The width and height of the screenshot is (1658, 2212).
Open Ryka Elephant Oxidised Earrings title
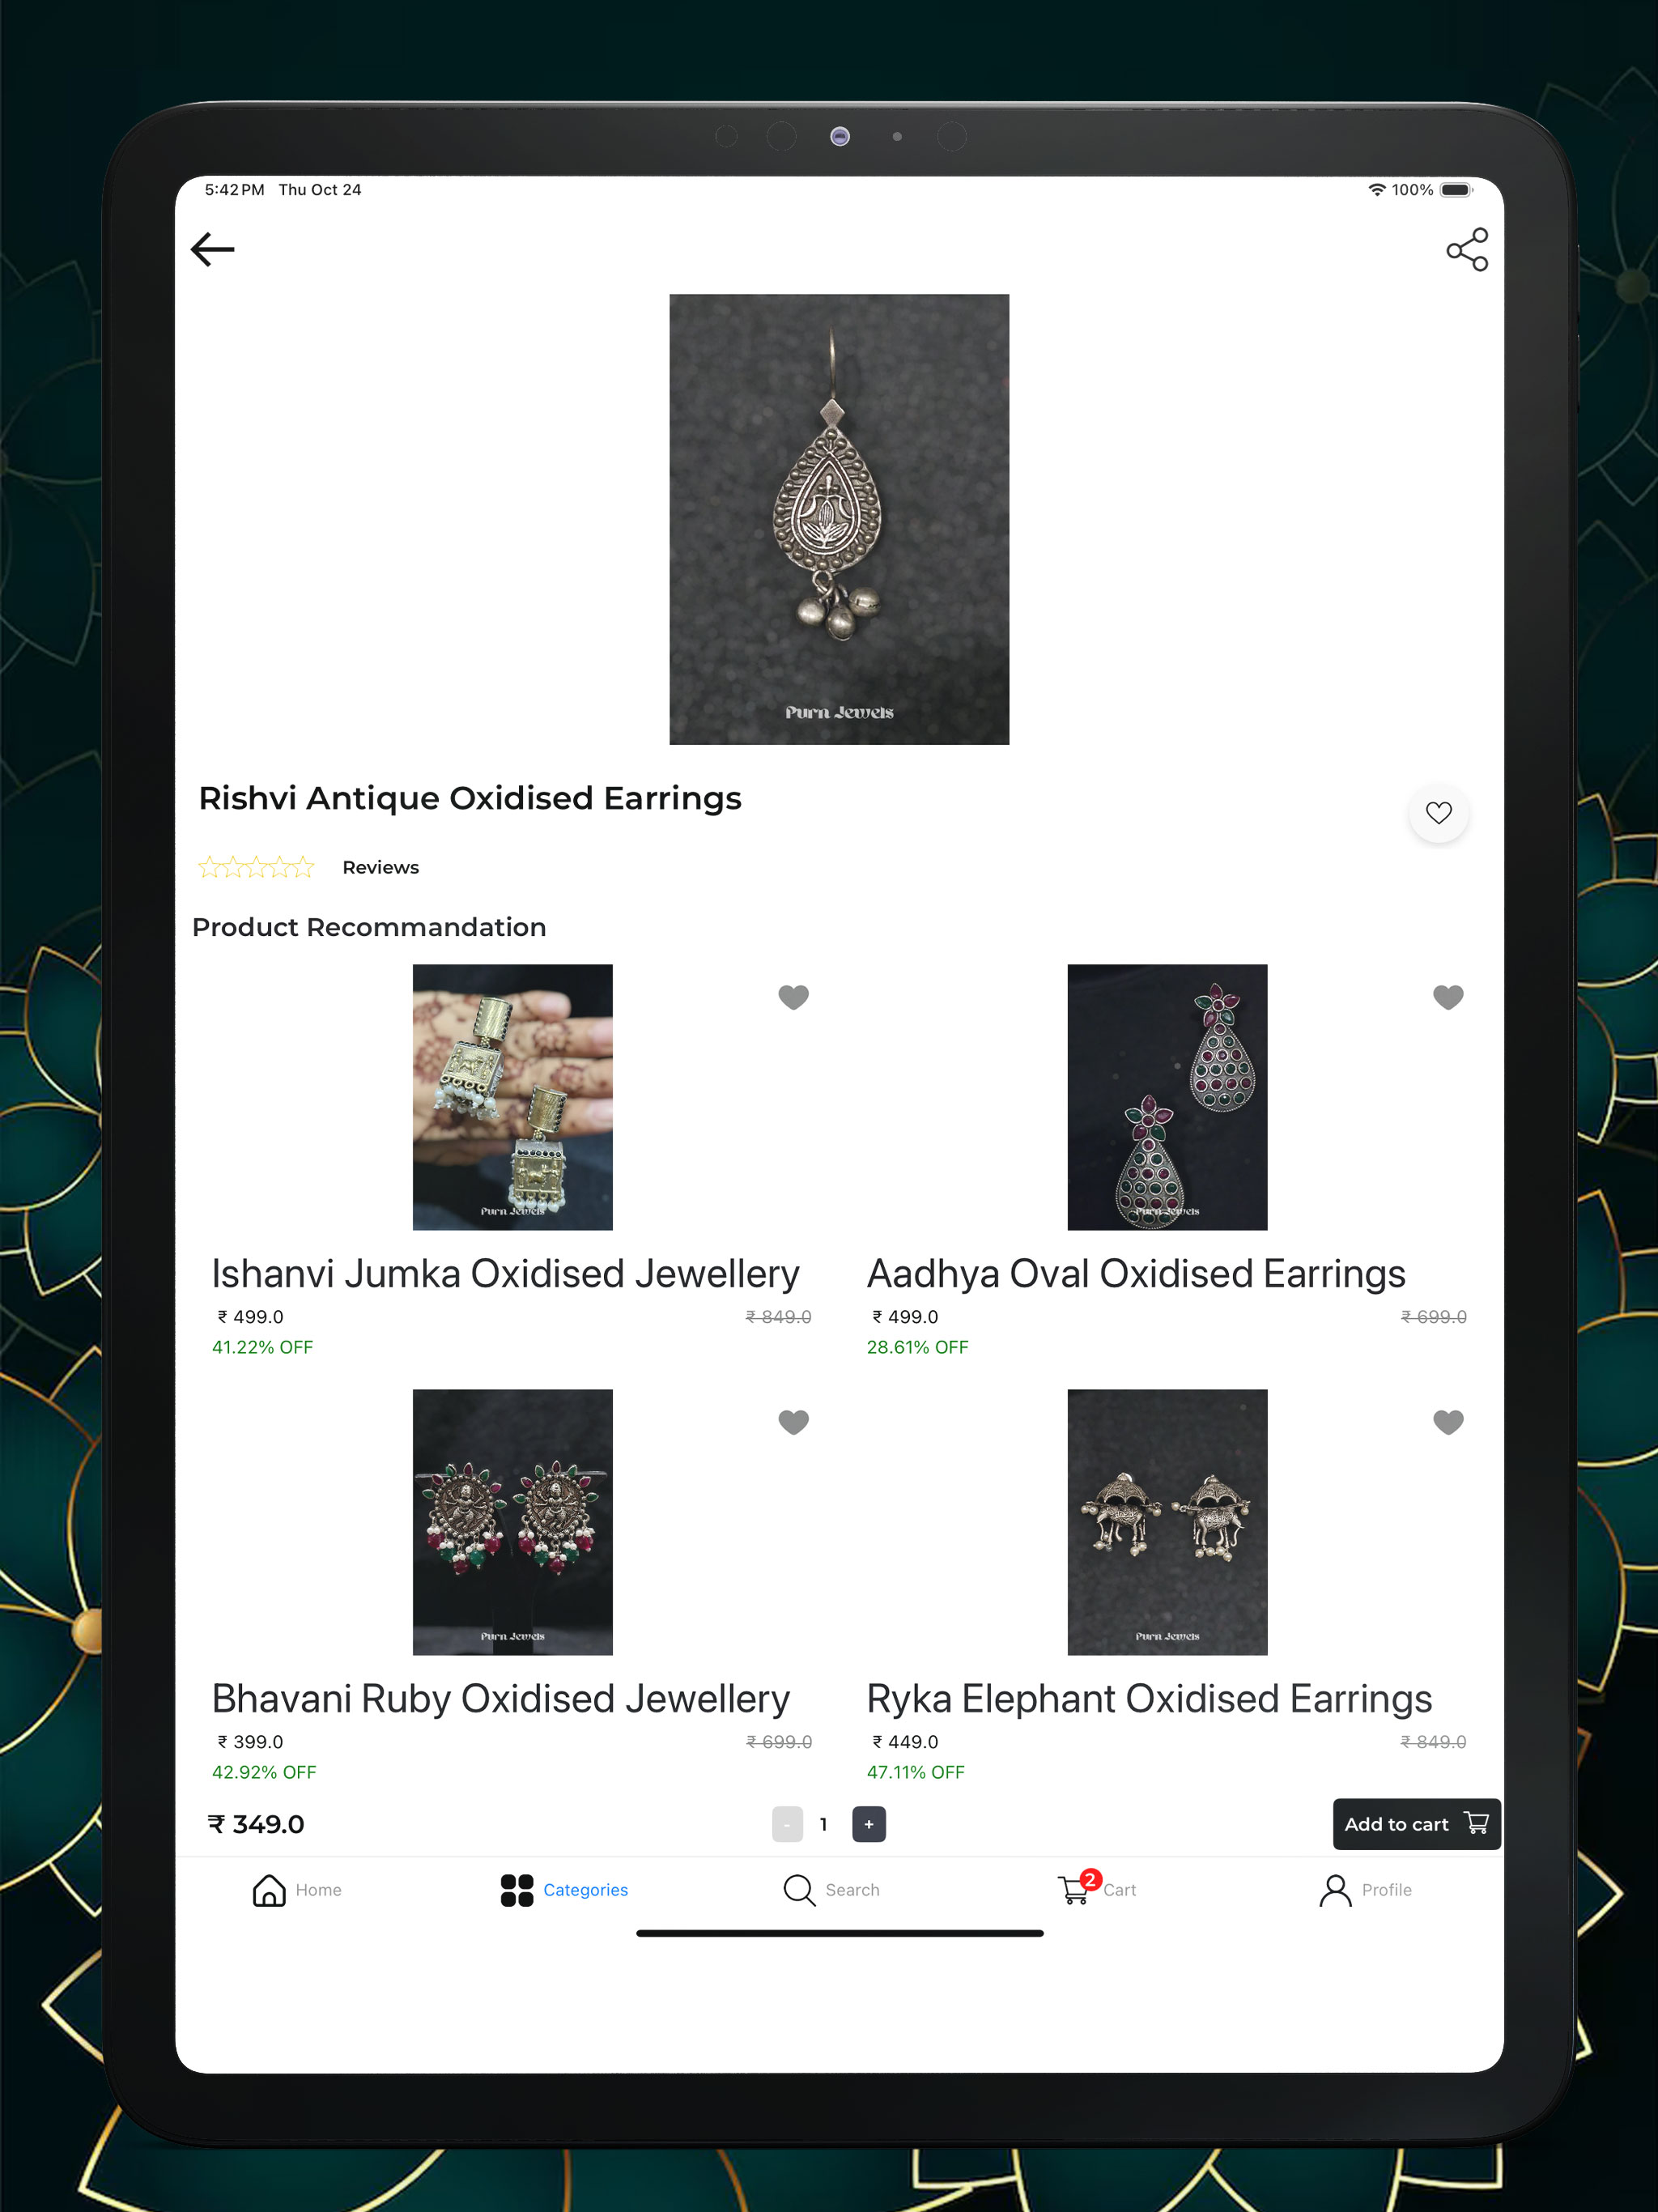coord(1149,1698)
